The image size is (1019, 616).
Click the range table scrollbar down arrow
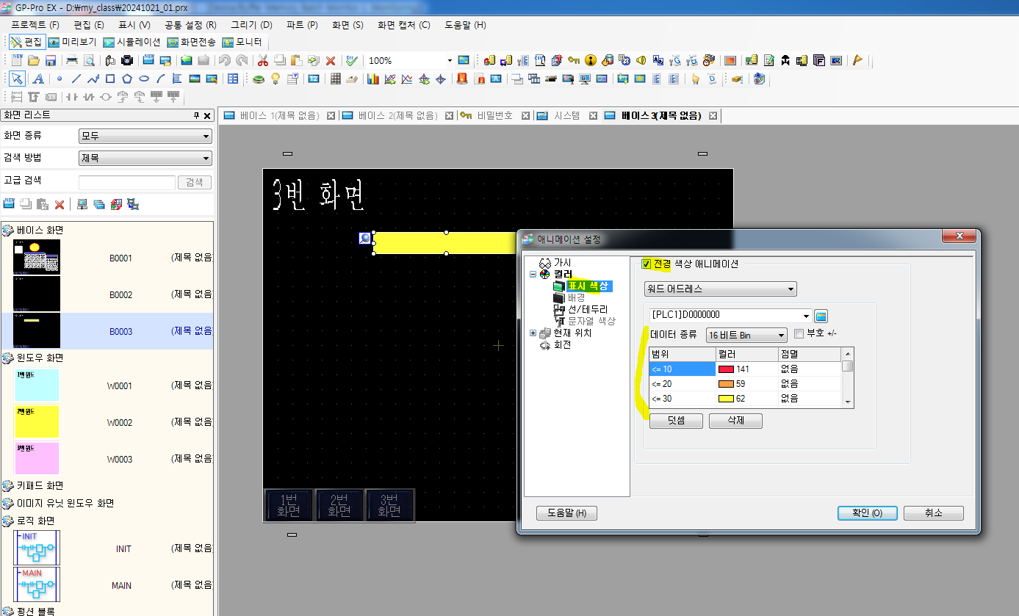(x=848, y=402)
